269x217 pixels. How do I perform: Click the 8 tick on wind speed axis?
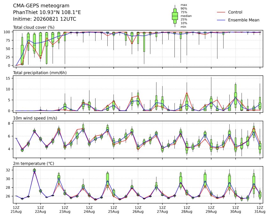[x=10, y=123]
